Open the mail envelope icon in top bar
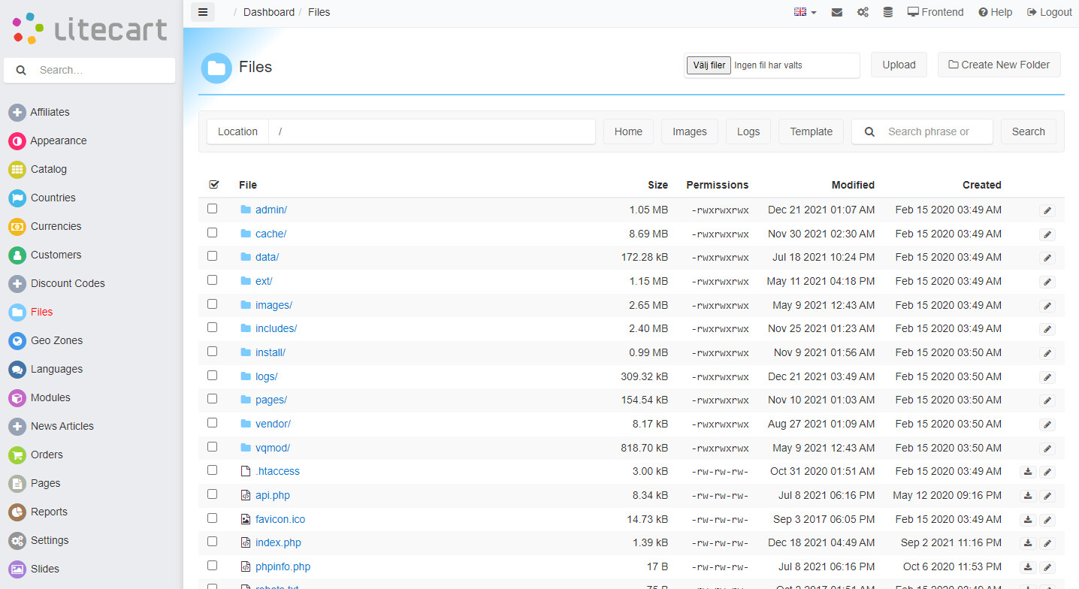This screenshot has height=589, width=1079. coord(836,12)
